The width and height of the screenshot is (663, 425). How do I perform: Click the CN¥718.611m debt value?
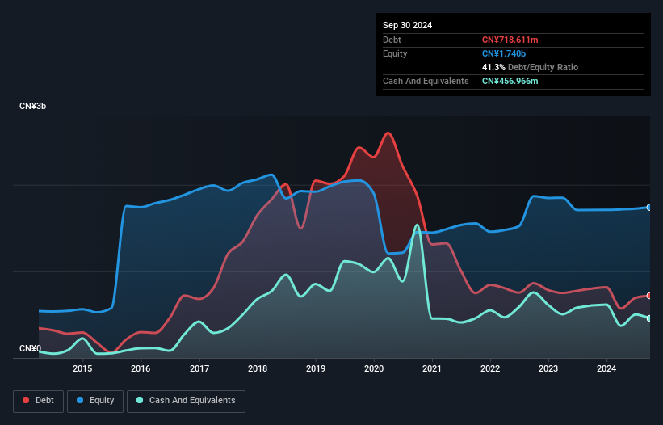pos(510,40)
